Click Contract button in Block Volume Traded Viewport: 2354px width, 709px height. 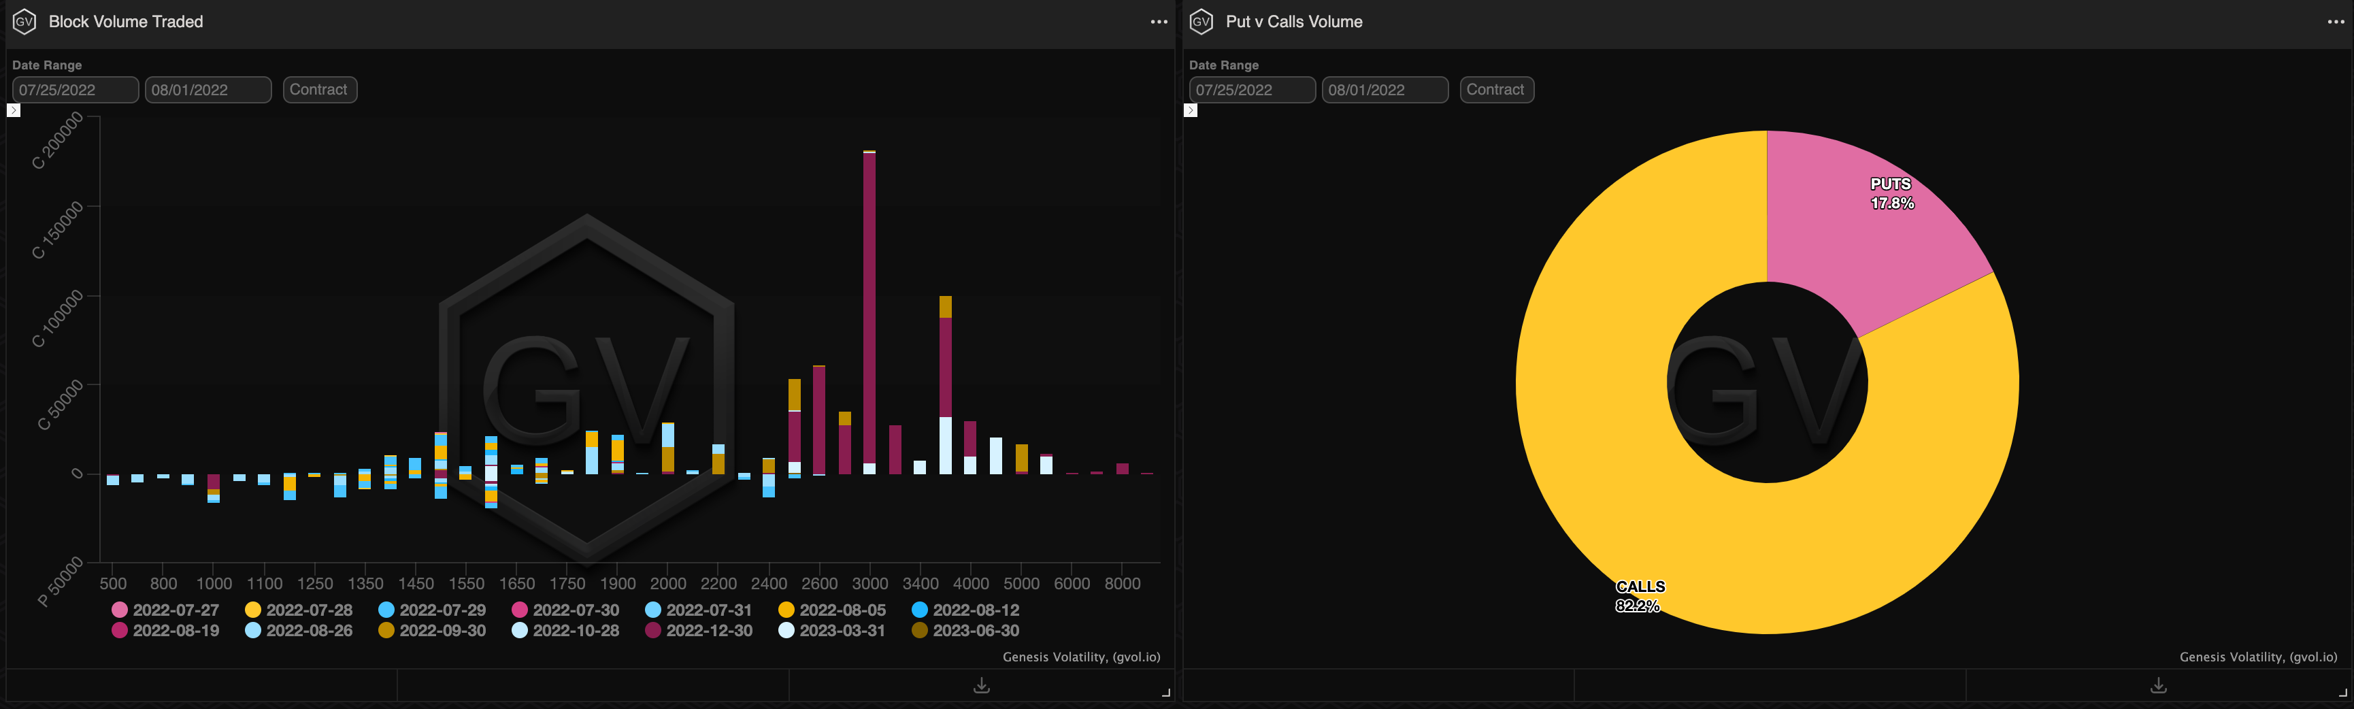320,90
